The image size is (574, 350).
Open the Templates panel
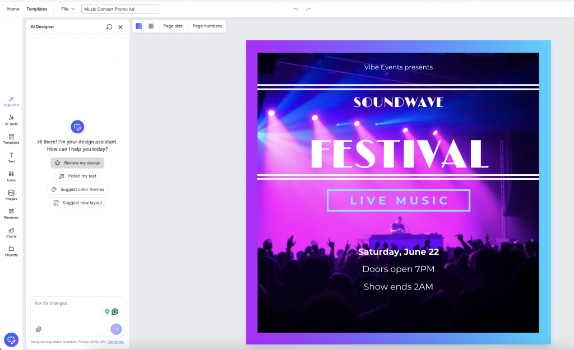point(11,139)
